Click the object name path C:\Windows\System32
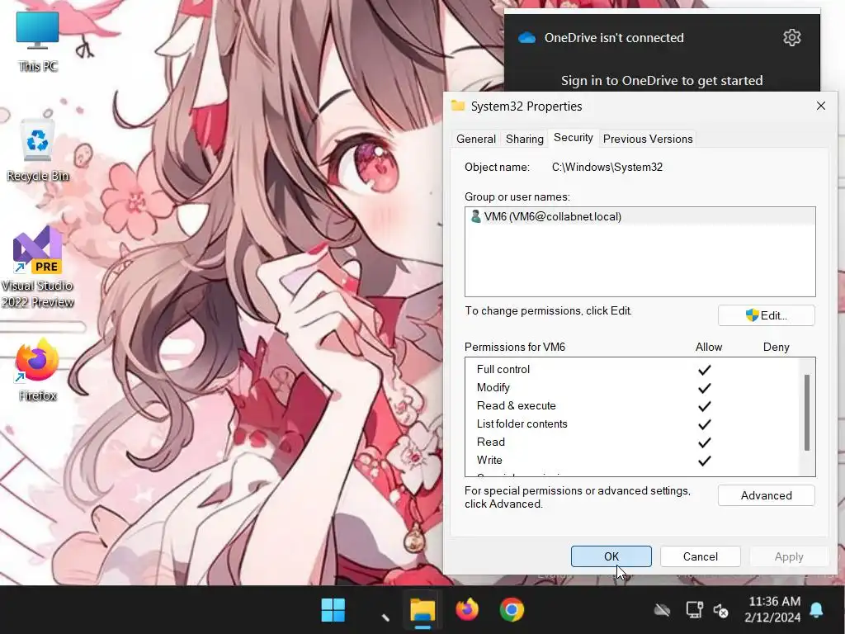 pos(607,167)
